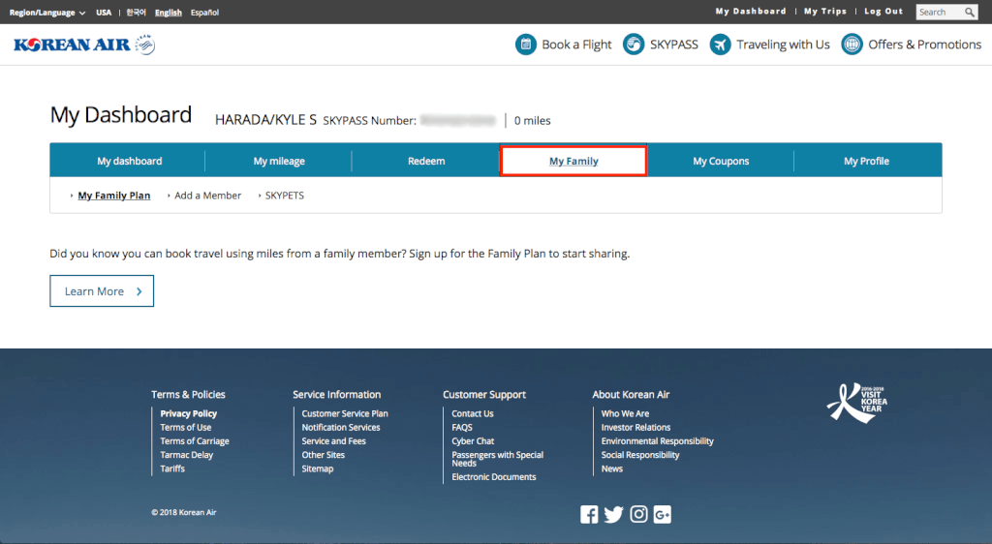
Task: Click the HARADA/KYLE S member name
Action: click(265, 120)
